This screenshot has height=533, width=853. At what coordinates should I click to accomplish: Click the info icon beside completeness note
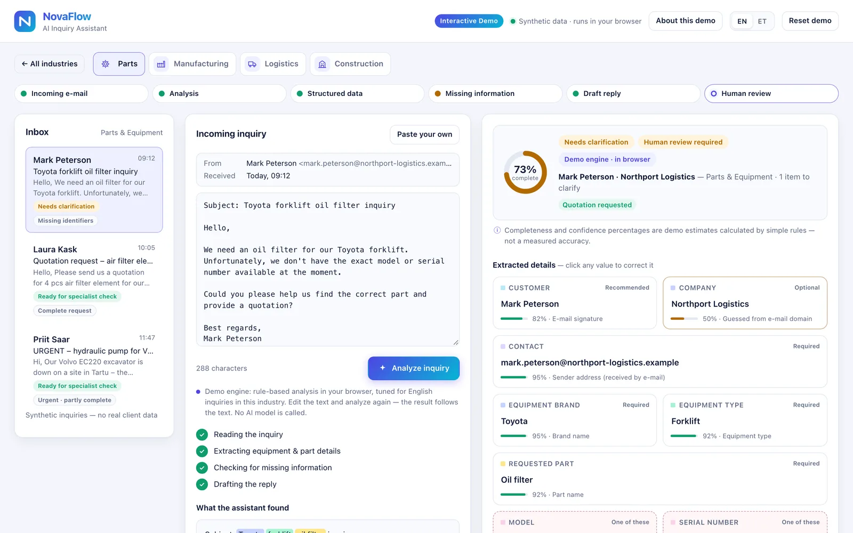497,230
